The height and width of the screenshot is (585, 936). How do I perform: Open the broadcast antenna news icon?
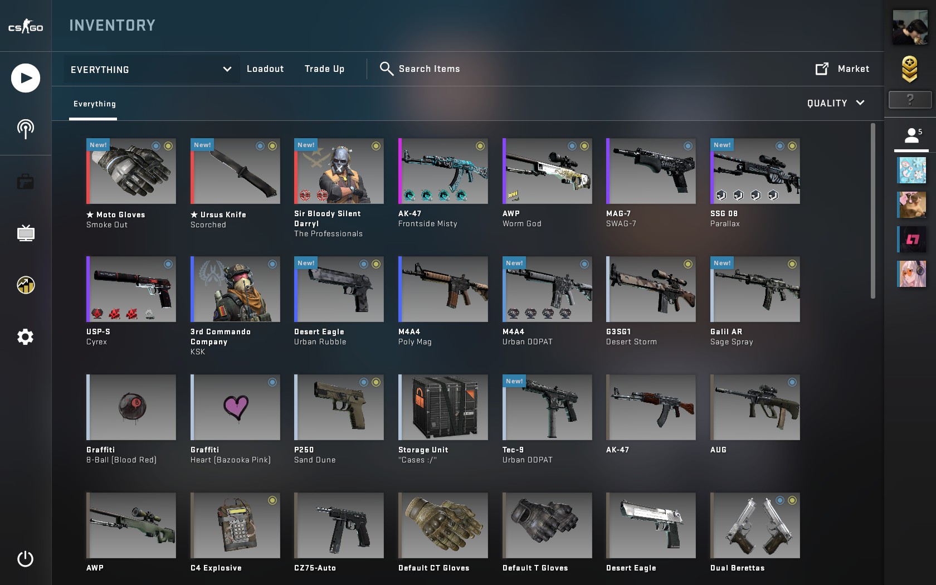(26, 129)
